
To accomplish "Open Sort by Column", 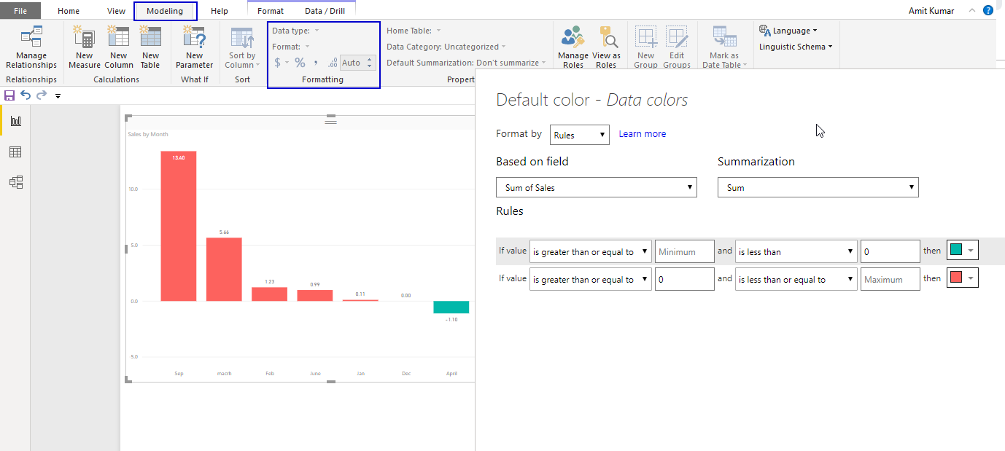I will click(x=242, y=47).
